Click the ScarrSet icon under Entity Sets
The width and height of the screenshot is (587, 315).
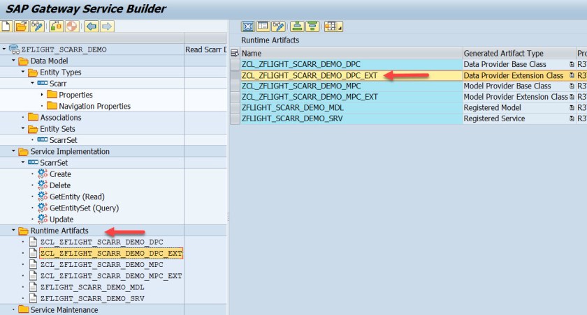click(43, 140)
